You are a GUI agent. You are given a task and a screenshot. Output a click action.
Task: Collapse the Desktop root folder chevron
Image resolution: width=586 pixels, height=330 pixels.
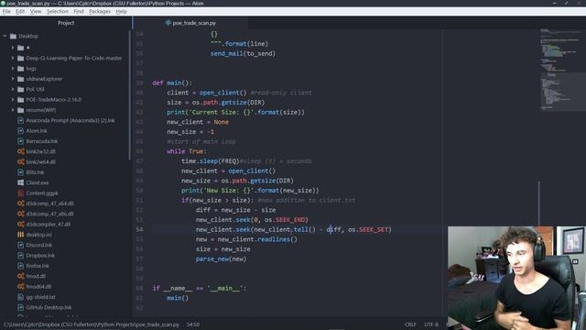[x=5, y=37]
